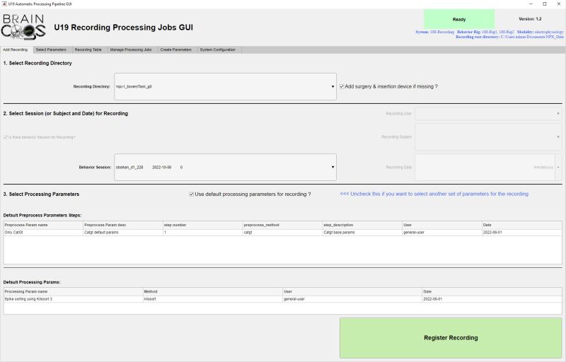Click the Register Recording button
The width and height of the screenshot is (566, 362).
pyautogui.click(x=451, y=338)
